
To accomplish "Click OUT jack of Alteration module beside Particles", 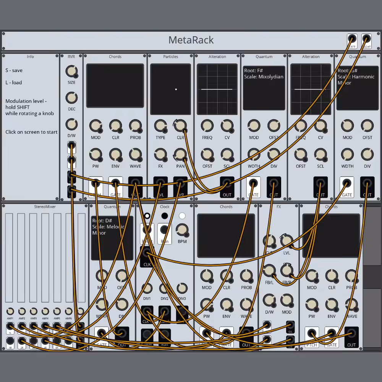I will [227, 183].
